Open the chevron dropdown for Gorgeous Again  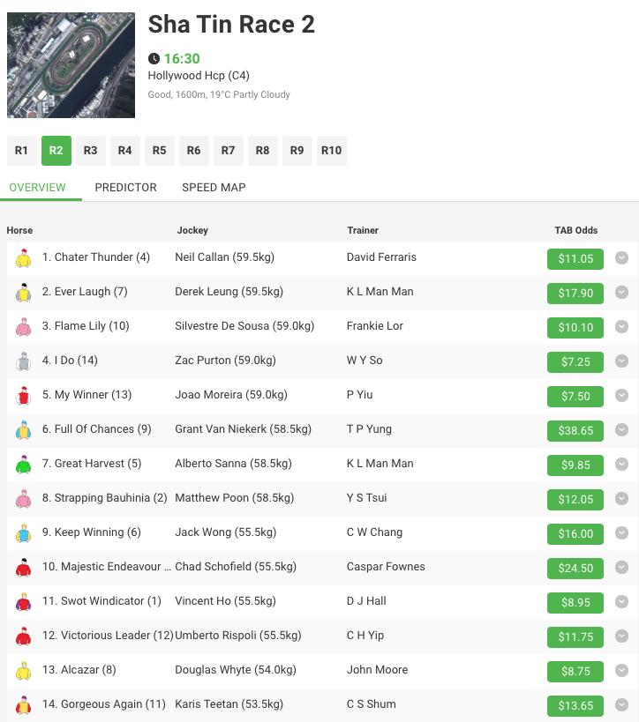(x=621, y=705)
